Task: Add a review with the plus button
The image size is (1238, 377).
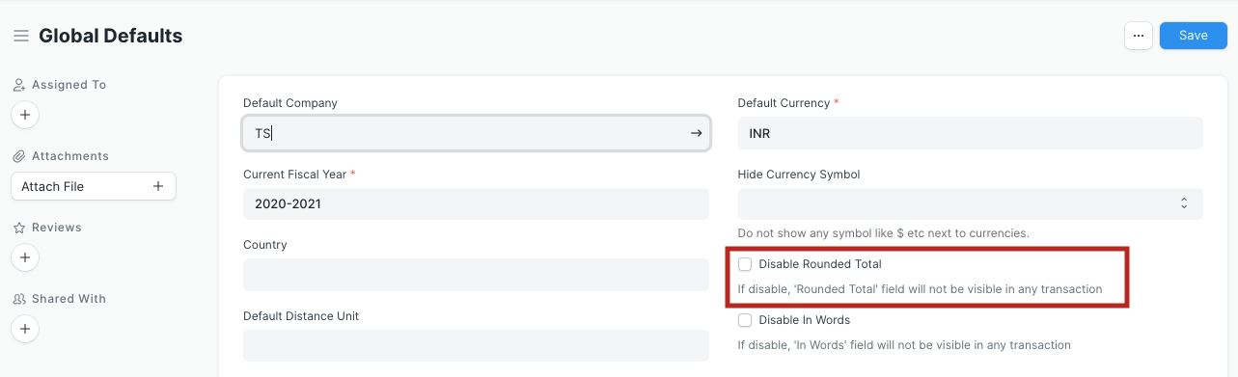Action: pos(25,257)
